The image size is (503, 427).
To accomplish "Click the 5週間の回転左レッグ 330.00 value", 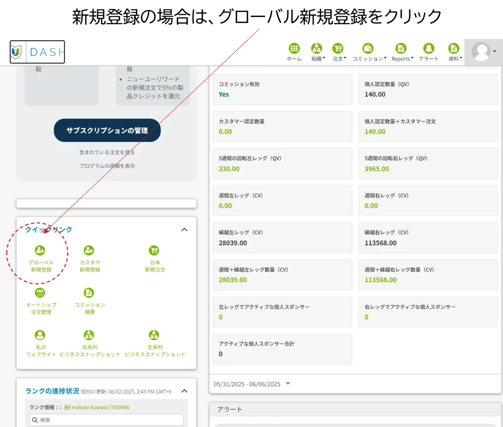I will click(229, 169).
